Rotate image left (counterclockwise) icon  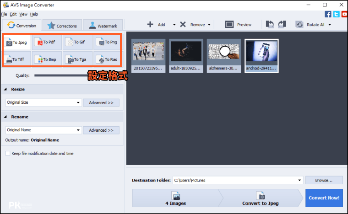(x=270, y=24)
